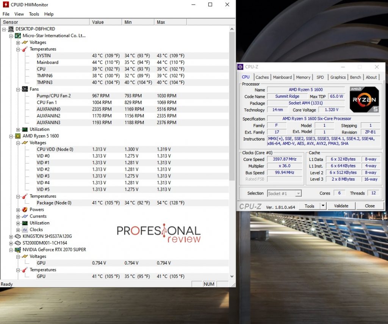This screenshot has width=388, height=324.
Task: Click the Micro-Star International motherboard icon
Action: [x=18, y=36]
